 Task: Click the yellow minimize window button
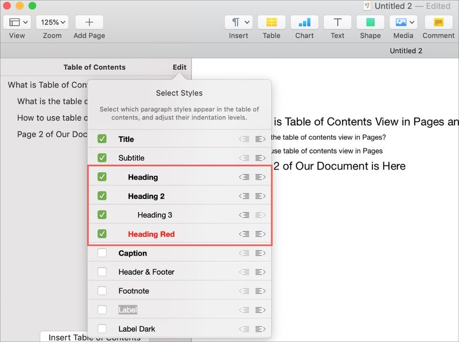(x=20, y=6)
